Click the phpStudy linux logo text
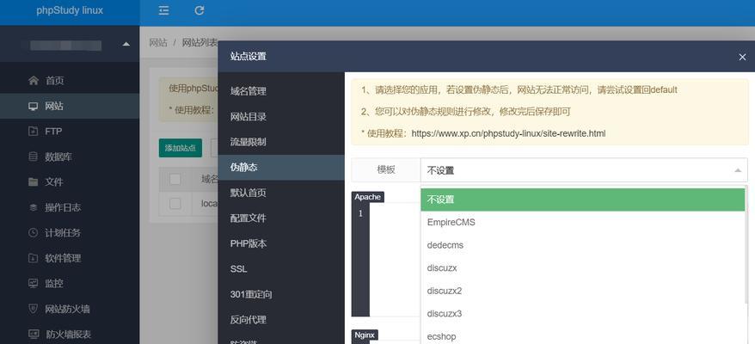Image resolution: width=755 pixels, height=344 pixels. [x=70, y=10]
